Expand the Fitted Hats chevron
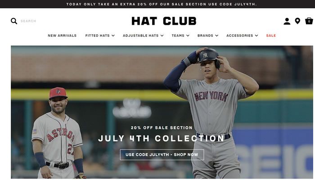 113,36
